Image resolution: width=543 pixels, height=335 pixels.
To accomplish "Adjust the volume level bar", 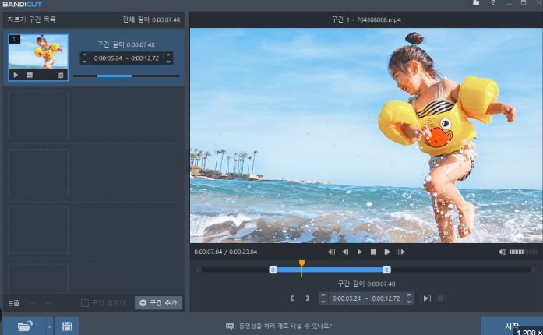I will (524, 252).
